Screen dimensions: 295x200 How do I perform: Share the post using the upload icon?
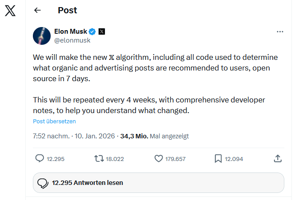point(277,158)
